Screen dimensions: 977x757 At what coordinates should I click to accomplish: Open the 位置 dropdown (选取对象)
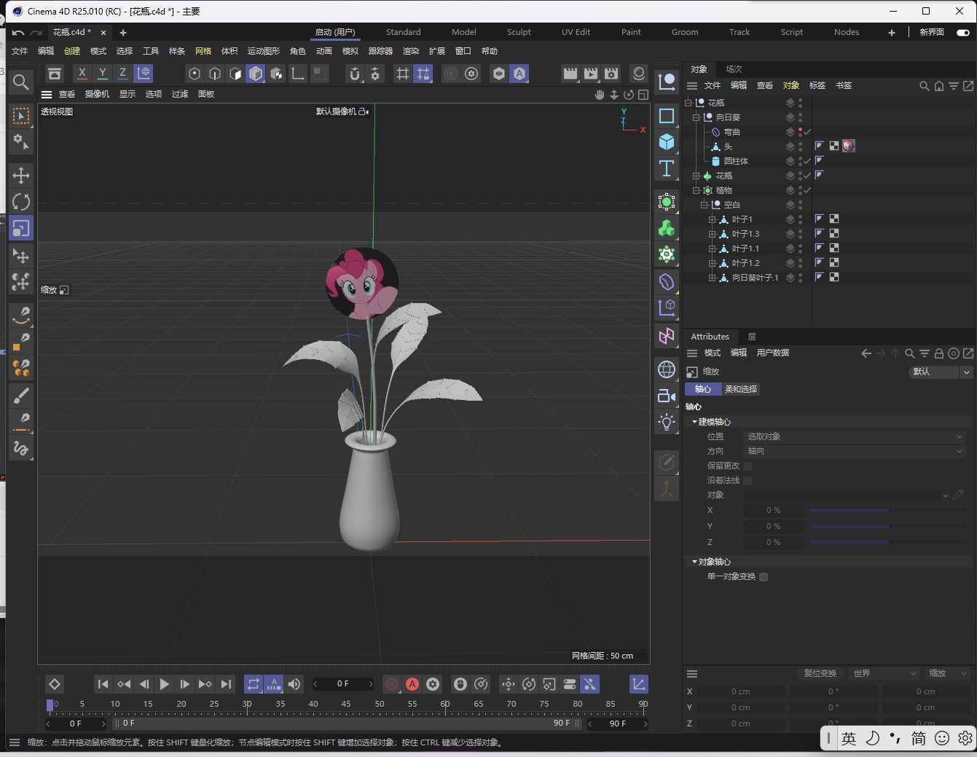coord(855,436)
